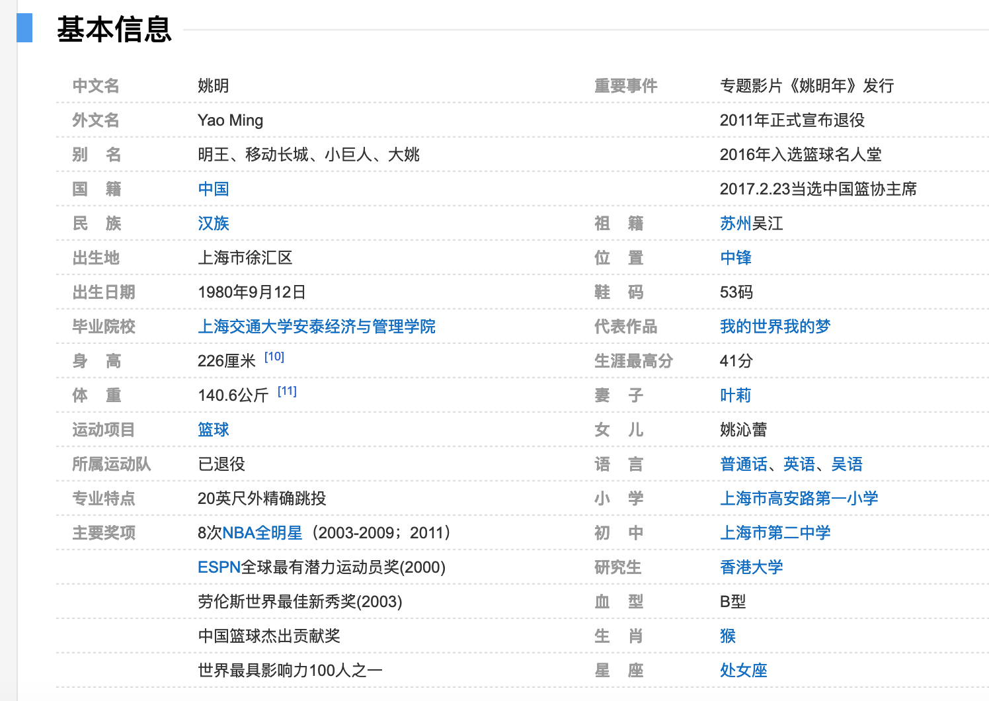
Task: Click event text 2017.2.23当选中国篮协主席
Action: (x=818, y=189)
